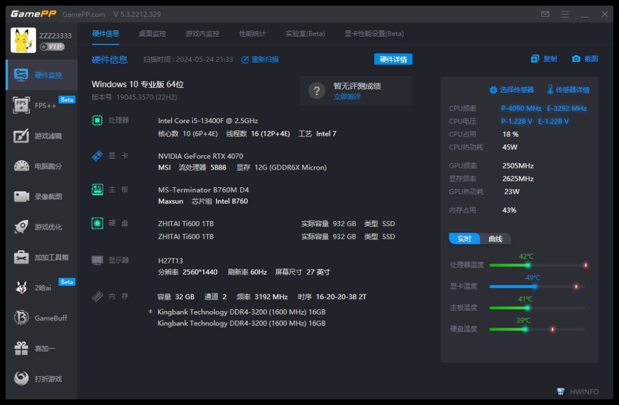
Task: Switch to 实验室(Beta) tab
Action: (x=305, y=34)
